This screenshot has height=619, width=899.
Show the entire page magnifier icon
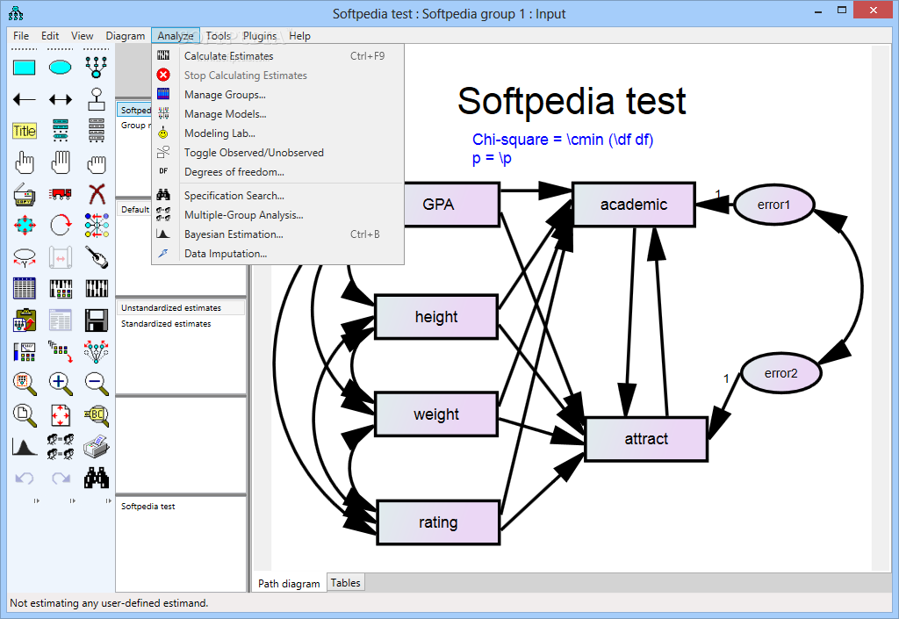24,415
